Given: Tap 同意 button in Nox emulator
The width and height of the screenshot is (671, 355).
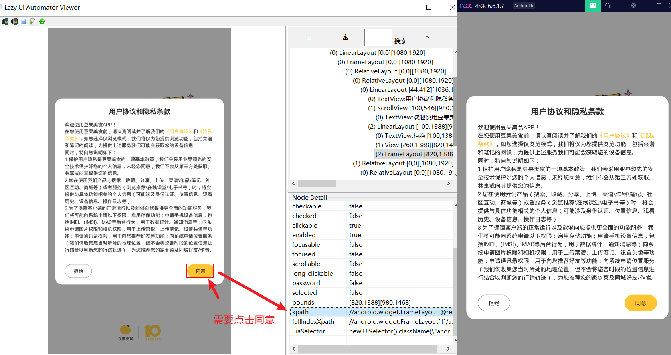Looking at the screenshot, I should (x=641, y=303).
